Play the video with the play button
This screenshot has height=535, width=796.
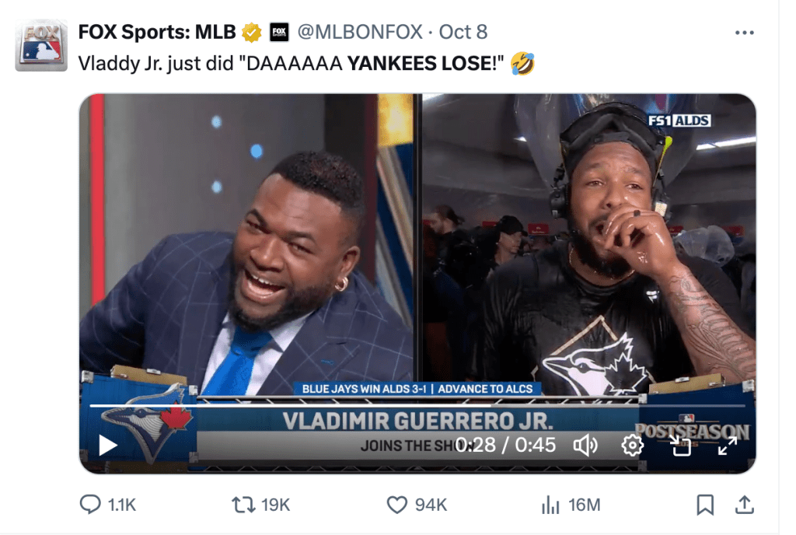(107, 445)
